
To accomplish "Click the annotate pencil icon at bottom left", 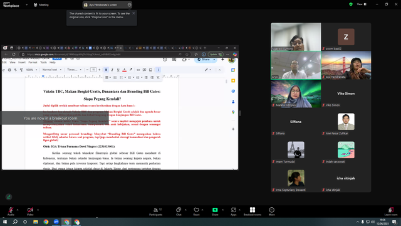I will [x=9, y=196].
